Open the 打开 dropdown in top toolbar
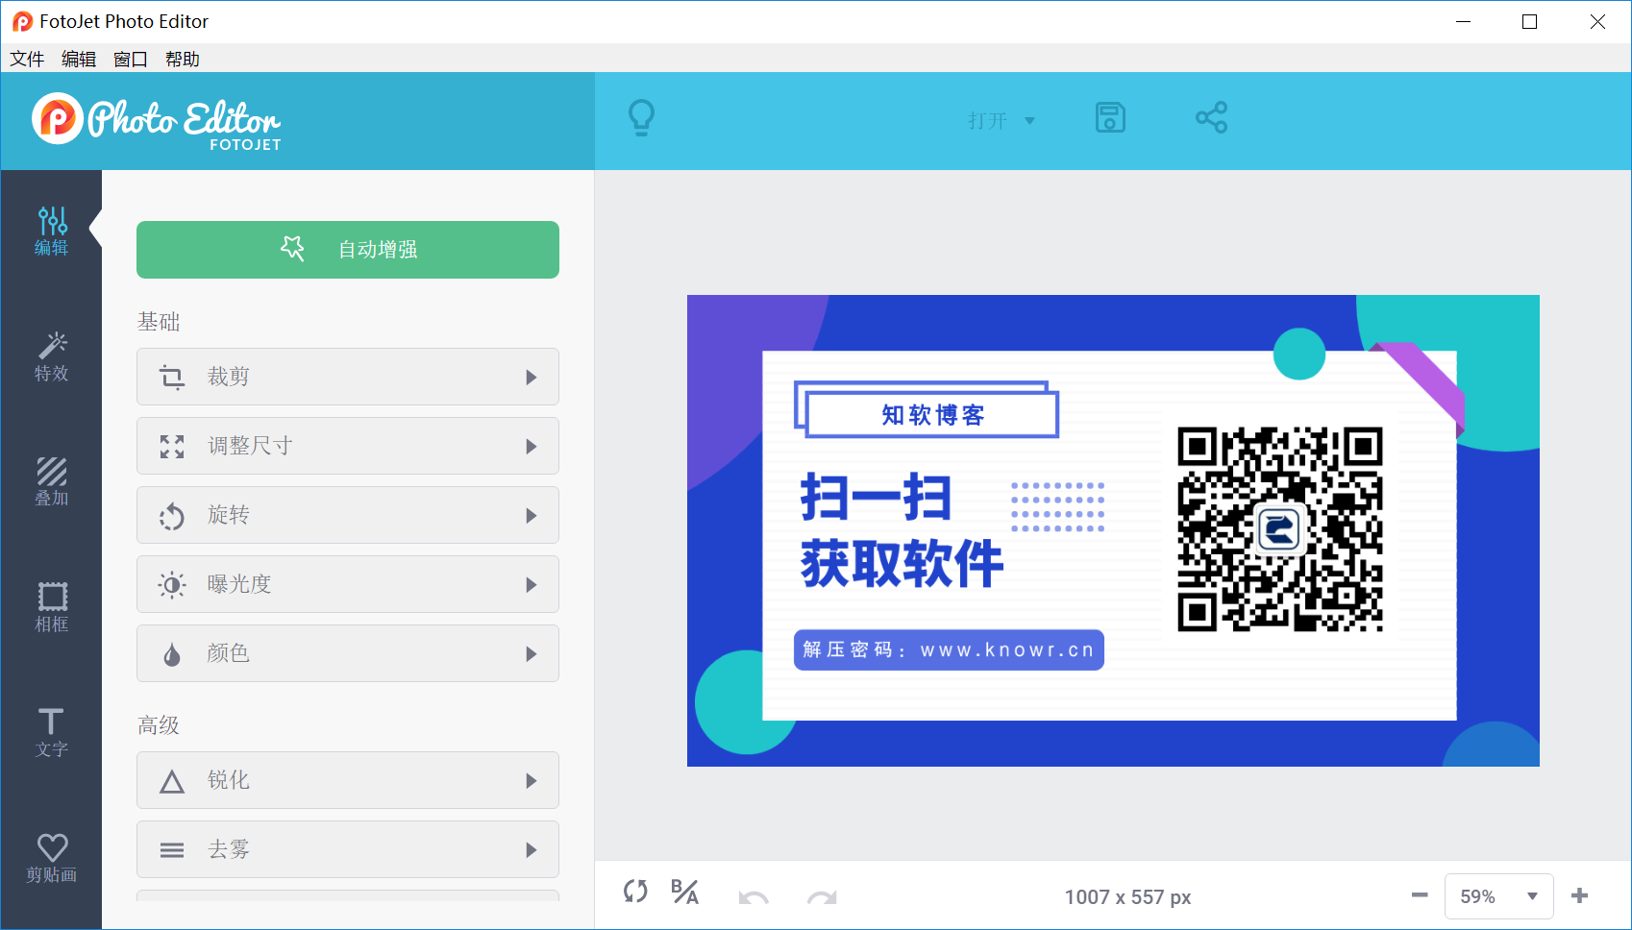1632x930 pixels. pyautogui.click(x=1001, y=121)
